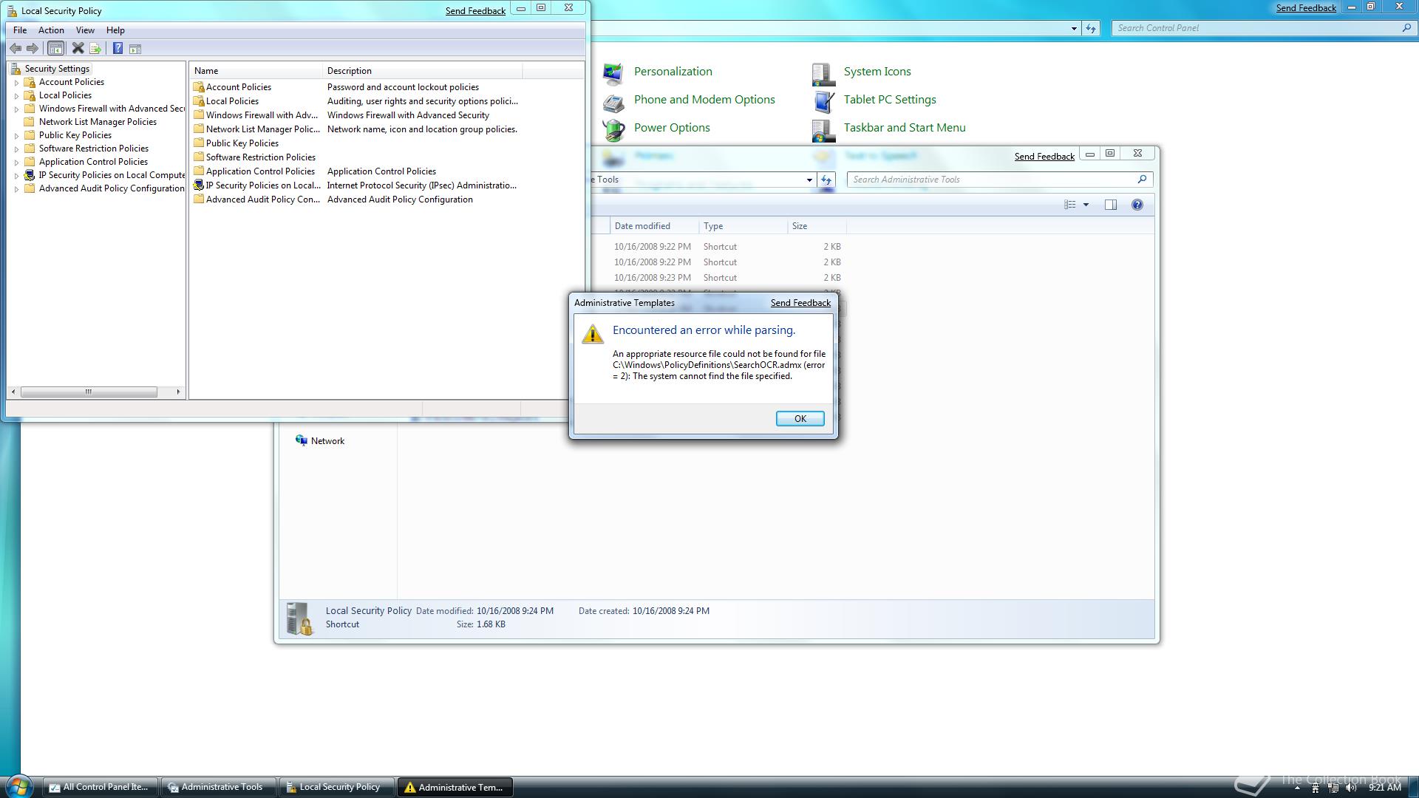Show hidden tray icons arrow
Viewport: 1419px width, 798px height.
tap(1297, 788)
